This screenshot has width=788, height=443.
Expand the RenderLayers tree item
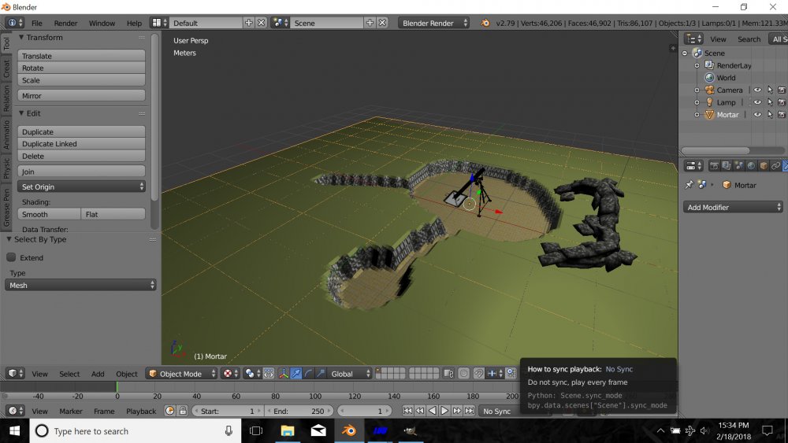pyautogui.click(x=697, y=65)
